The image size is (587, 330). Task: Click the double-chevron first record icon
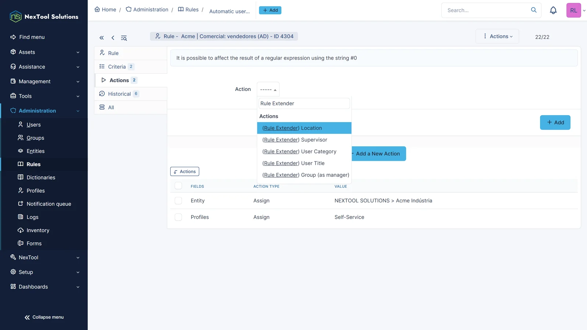click(102, 38)
